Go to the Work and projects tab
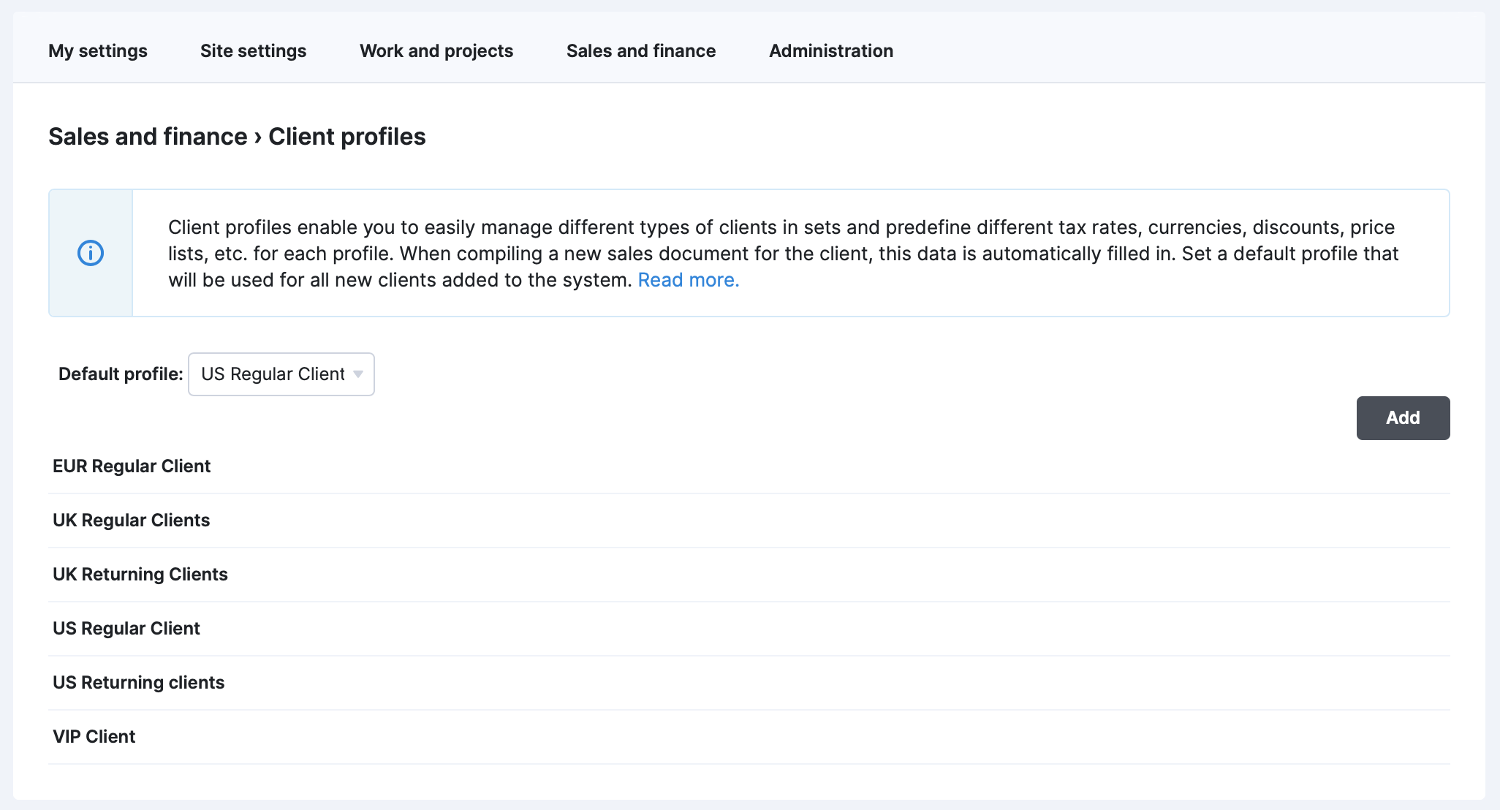The width and height of the screenshot is (1500, 810). [436, 50]
